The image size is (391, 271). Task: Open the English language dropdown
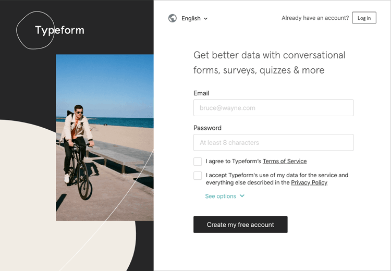point(194,18)
